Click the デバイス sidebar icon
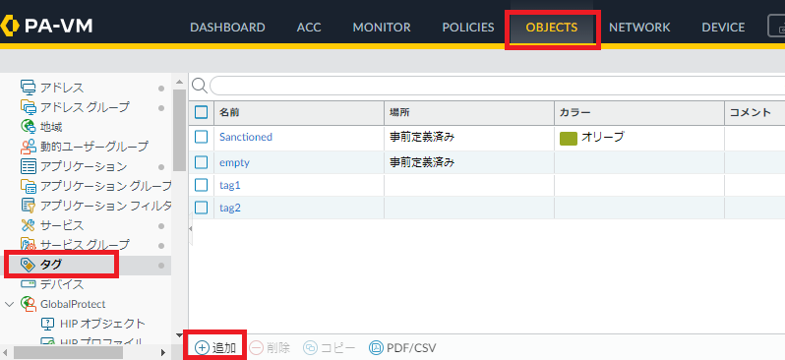Screen dimensions: 785x360 (x=29, y=284)
